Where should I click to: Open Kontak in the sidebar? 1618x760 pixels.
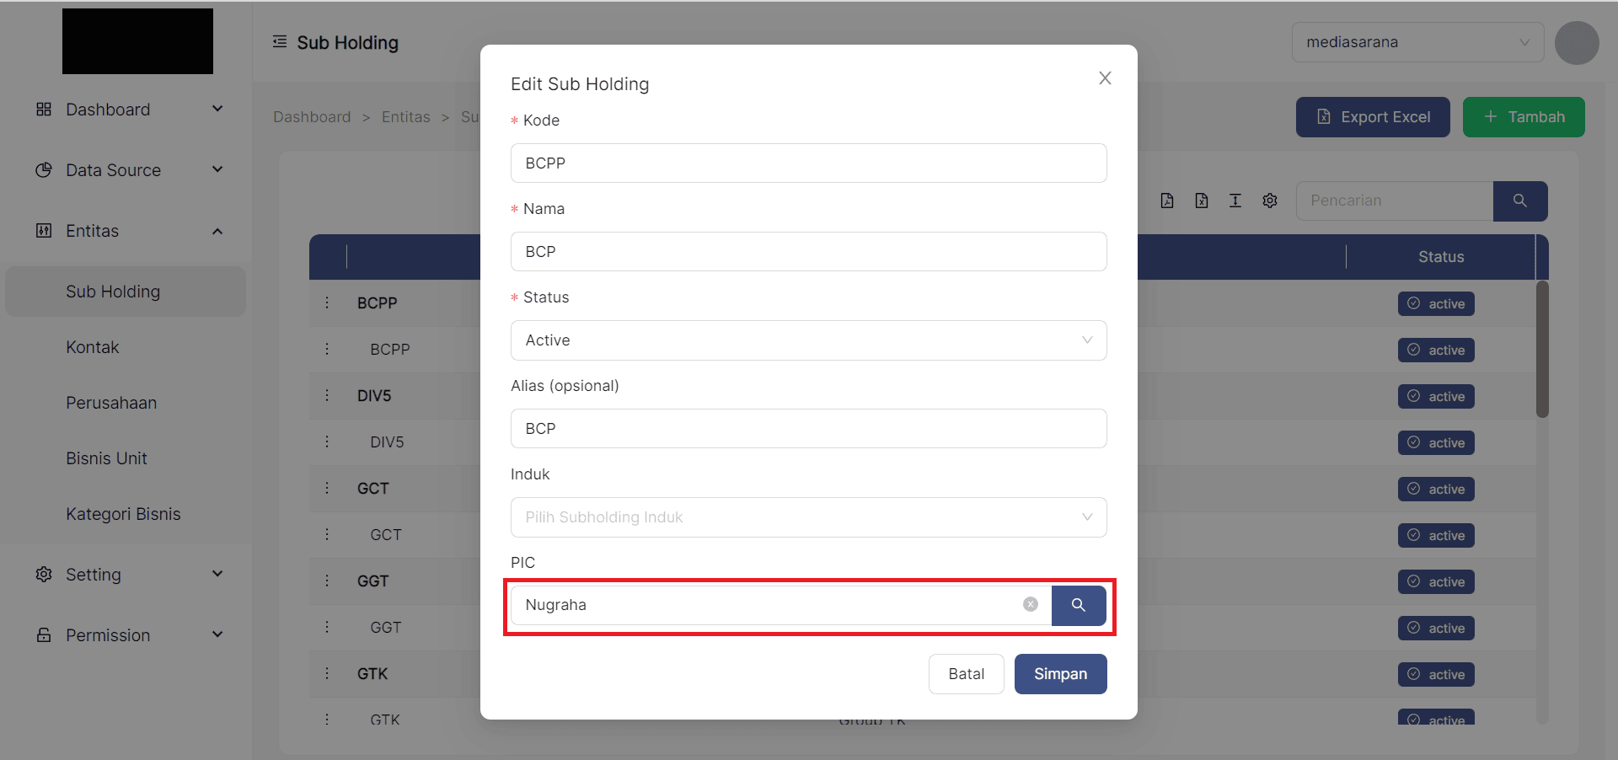click(x=93, y=347)
